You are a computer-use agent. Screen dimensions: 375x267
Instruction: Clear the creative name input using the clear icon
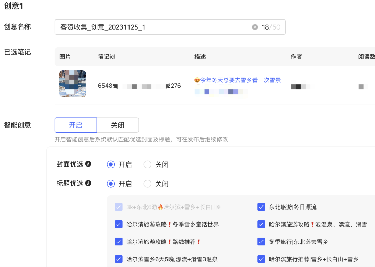tap(255, 27)
